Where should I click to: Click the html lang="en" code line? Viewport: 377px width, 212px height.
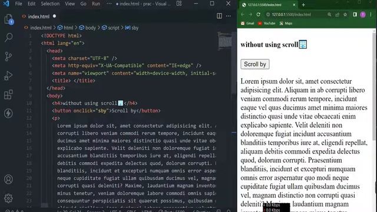pyautogui.click(x=63, y=43)
